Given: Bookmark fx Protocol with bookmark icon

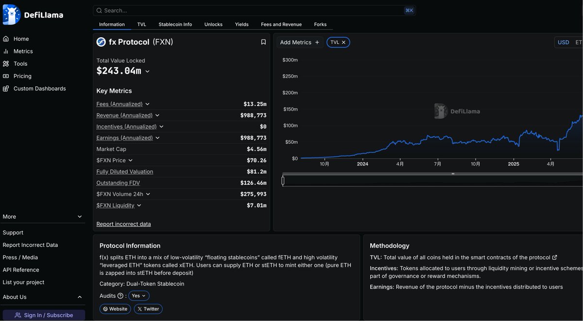Looking at the screenshot, I should point(263,42).
